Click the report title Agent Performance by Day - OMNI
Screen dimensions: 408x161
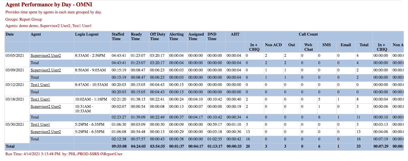(x=49, y=5)
